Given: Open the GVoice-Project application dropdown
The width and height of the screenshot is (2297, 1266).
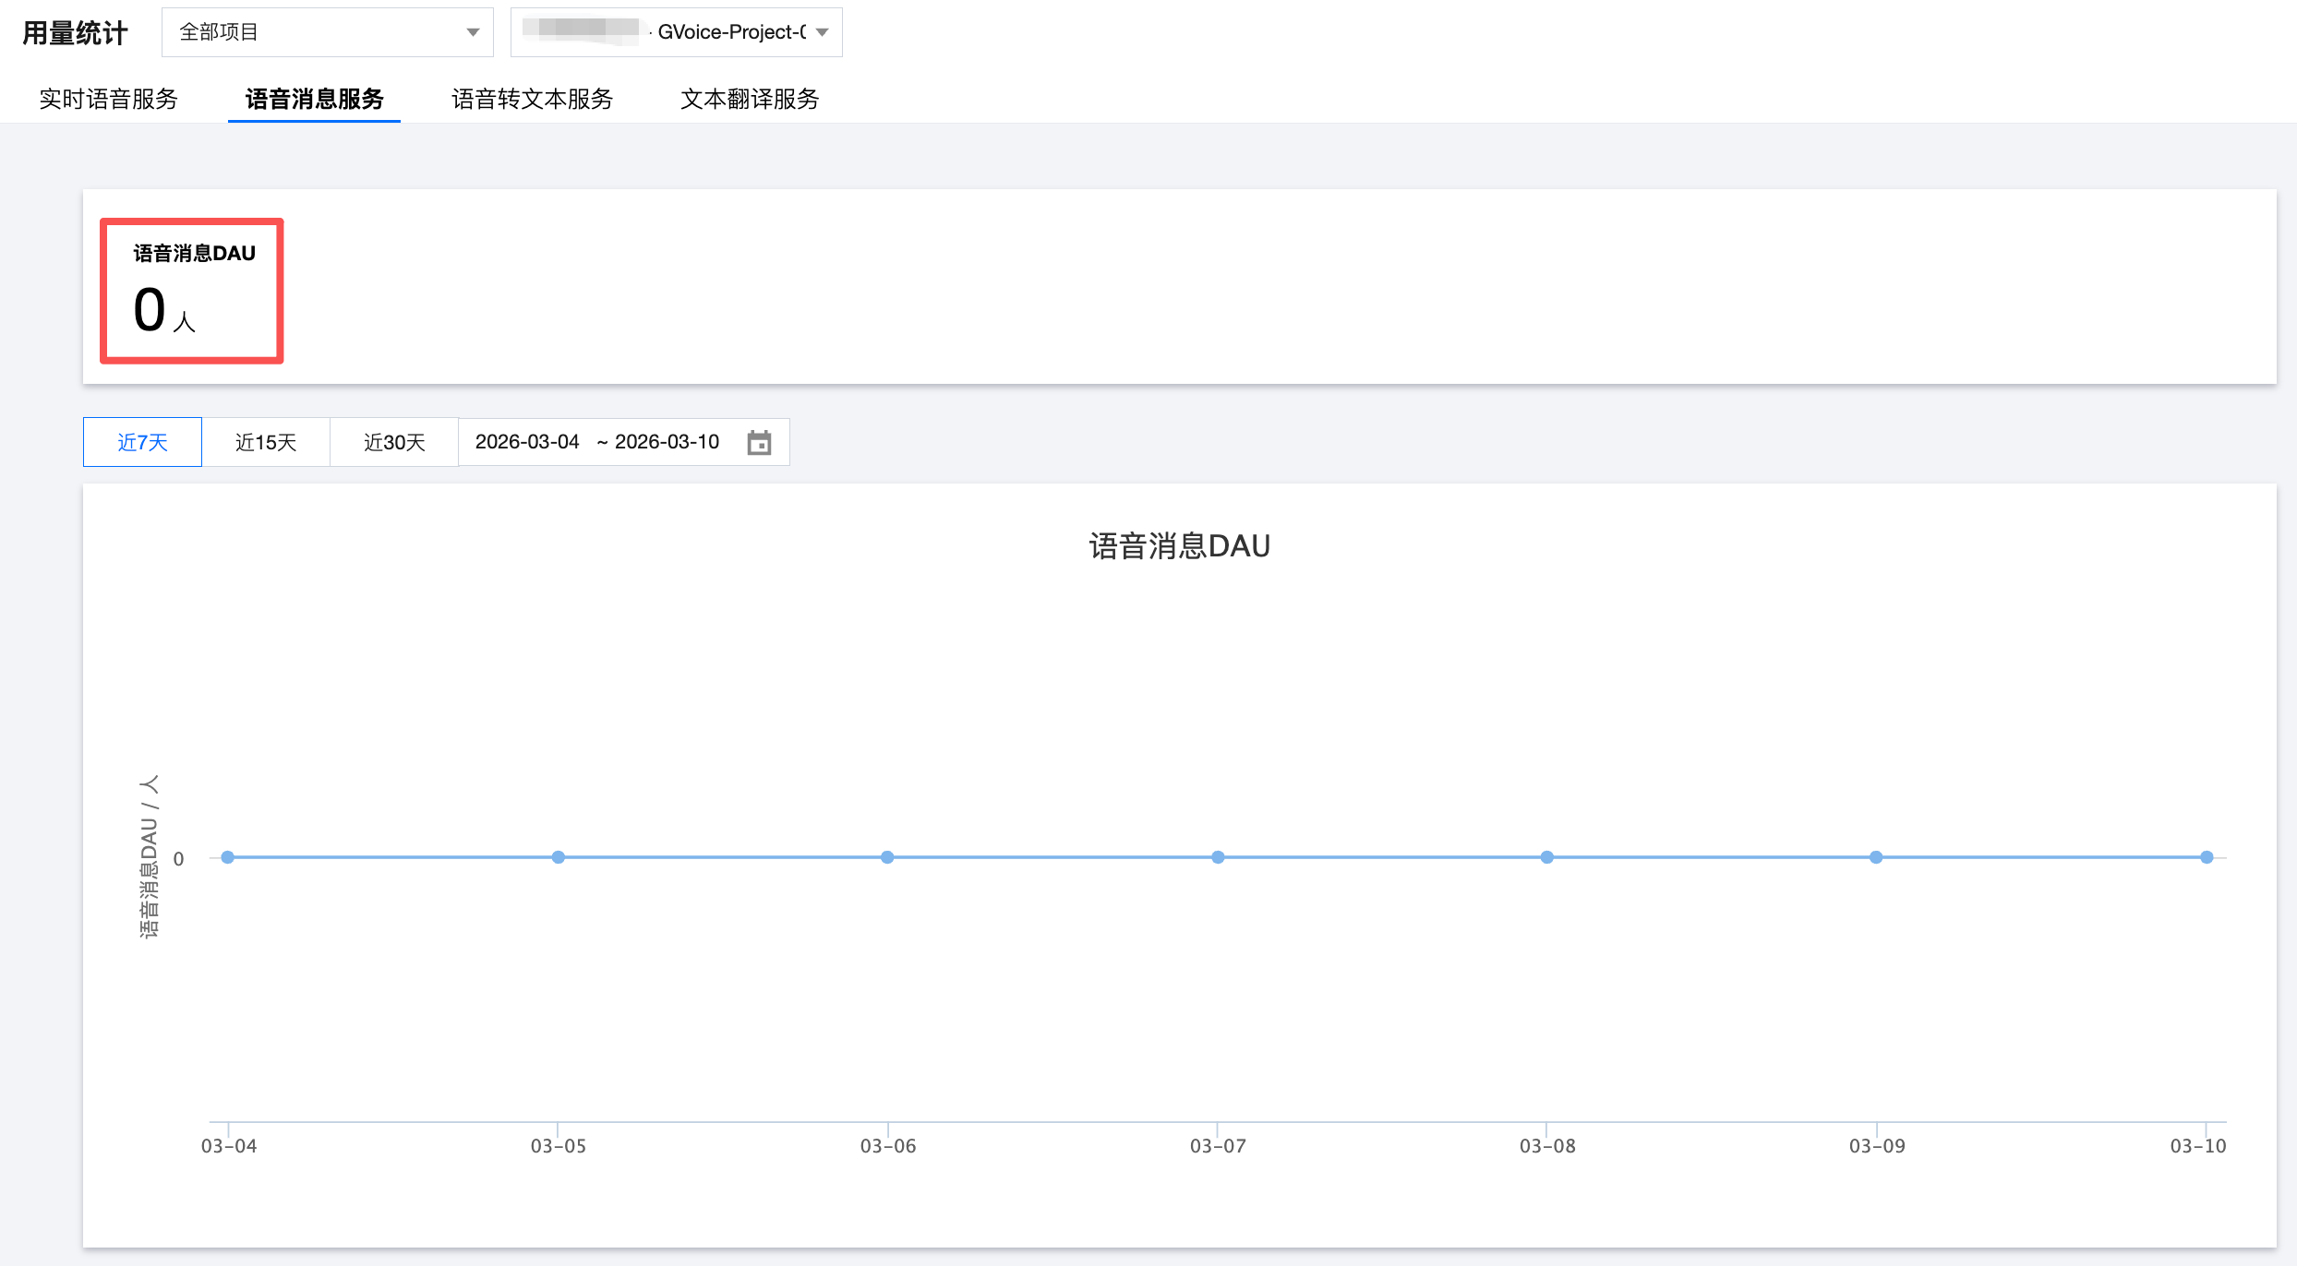Looking at the screenshot, I should pos(677,32).
